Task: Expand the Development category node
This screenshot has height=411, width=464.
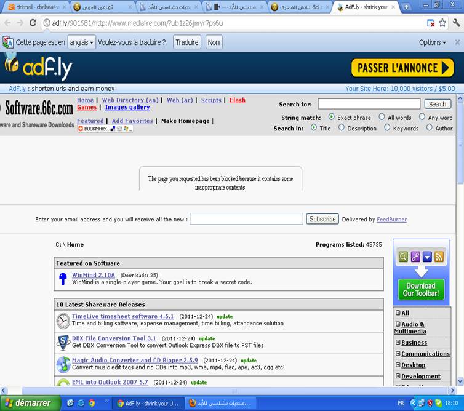Action: (398, 376)
